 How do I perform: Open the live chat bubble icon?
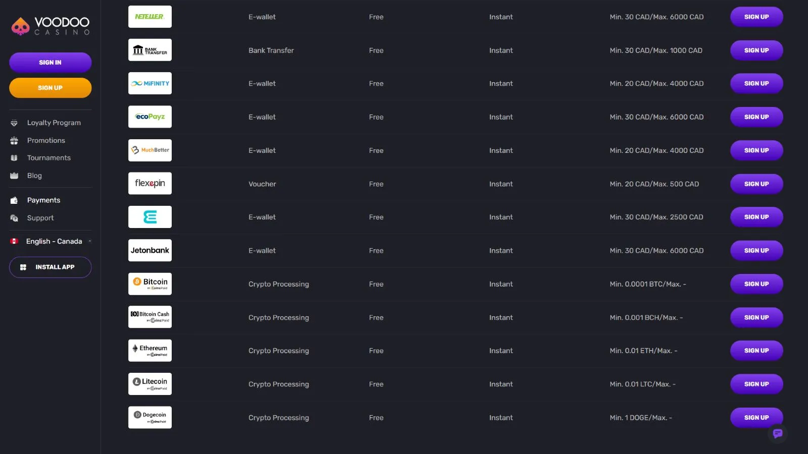coord(777,433)
